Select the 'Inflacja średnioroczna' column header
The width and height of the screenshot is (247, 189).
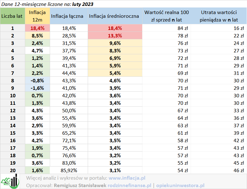(x=114, y=16)
